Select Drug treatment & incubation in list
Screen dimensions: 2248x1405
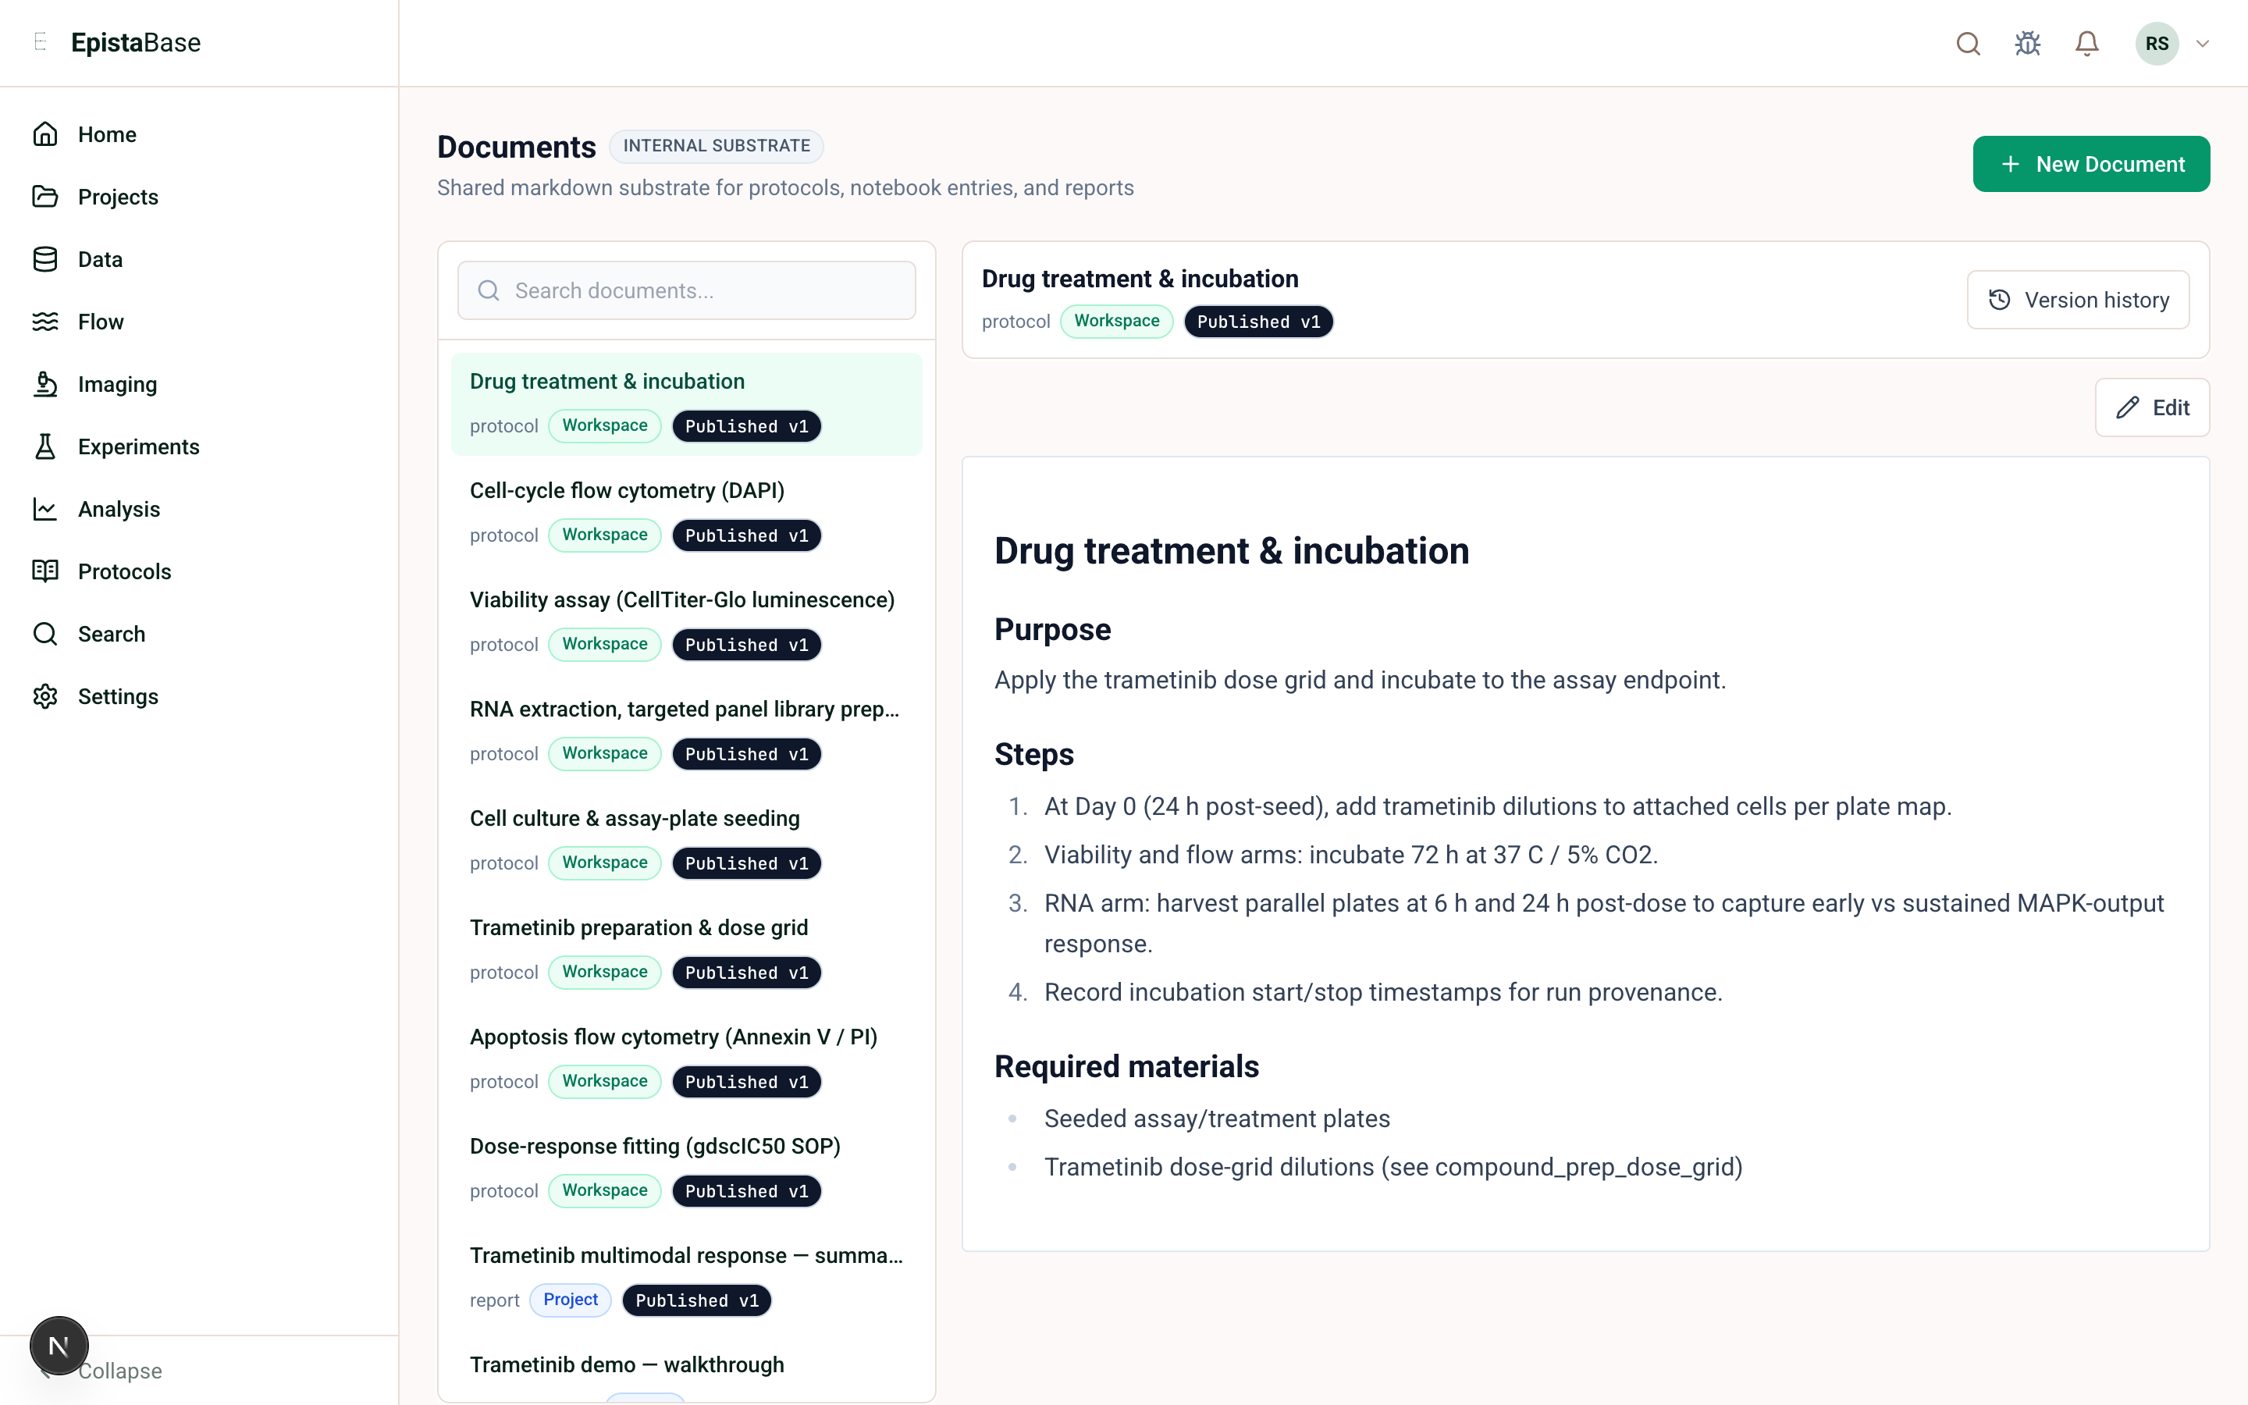(x=685, y=404)
